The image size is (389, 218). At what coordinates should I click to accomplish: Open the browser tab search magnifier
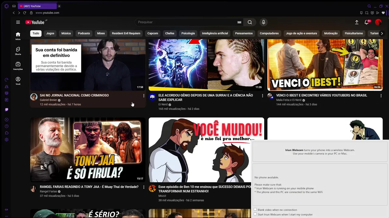[x=369, y=6]
